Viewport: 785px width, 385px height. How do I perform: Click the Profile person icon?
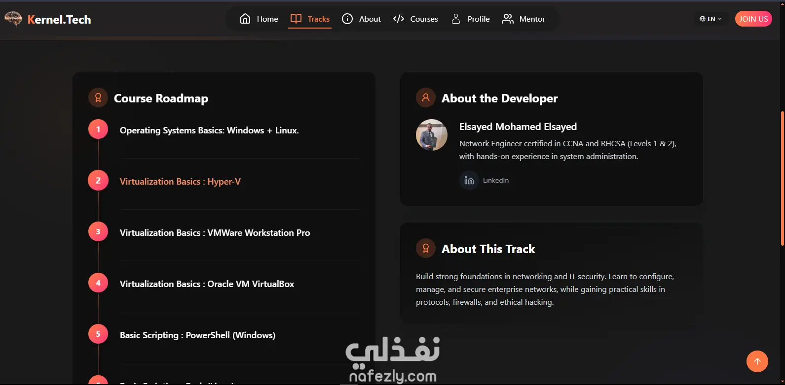[x=456, y=19]
